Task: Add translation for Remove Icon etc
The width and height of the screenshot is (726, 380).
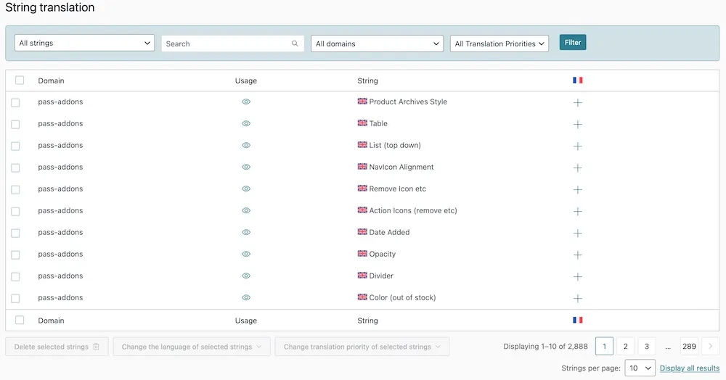Action: (578, 189)
